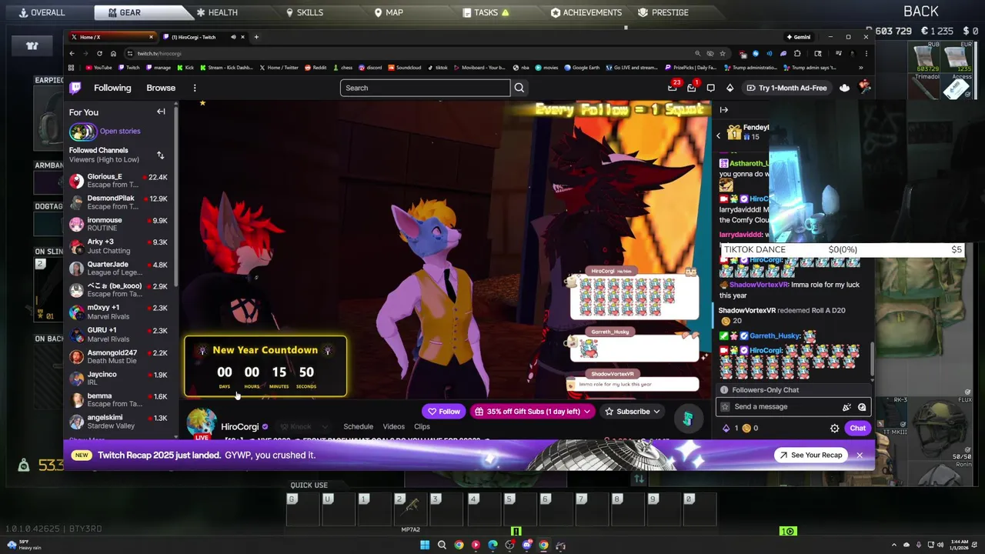Click the Twitch search input field
985x554 pixels.
pyautogui.click(x=425, y=88)
